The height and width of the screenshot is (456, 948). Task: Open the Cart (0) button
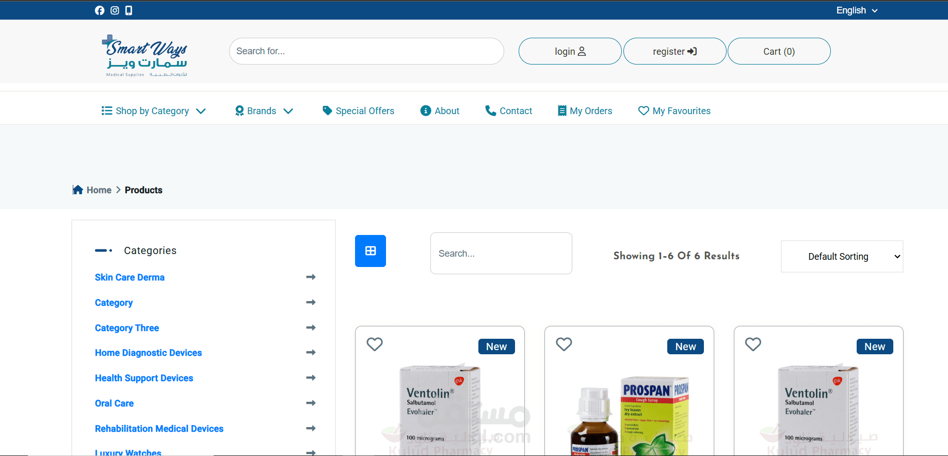779,51
